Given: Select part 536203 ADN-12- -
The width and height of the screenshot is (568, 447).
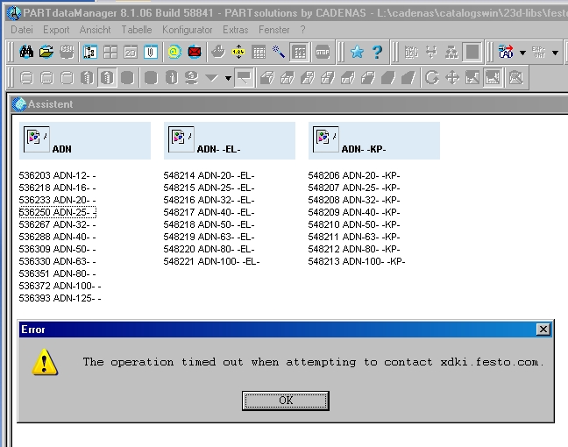Looking at the screenshot, I should click(57, 175).
